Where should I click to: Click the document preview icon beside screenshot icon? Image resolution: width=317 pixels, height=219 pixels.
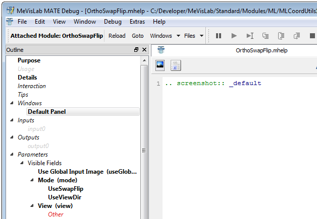coord(175,65)
